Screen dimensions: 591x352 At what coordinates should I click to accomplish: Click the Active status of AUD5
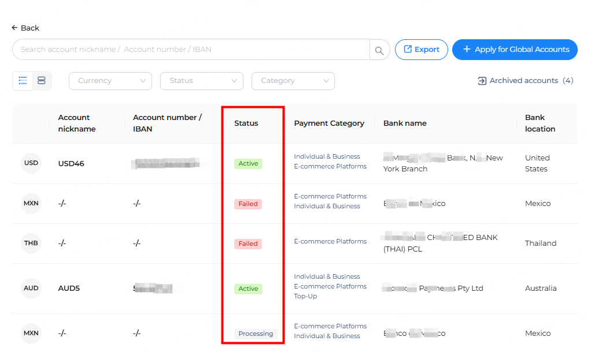(248, 289)
